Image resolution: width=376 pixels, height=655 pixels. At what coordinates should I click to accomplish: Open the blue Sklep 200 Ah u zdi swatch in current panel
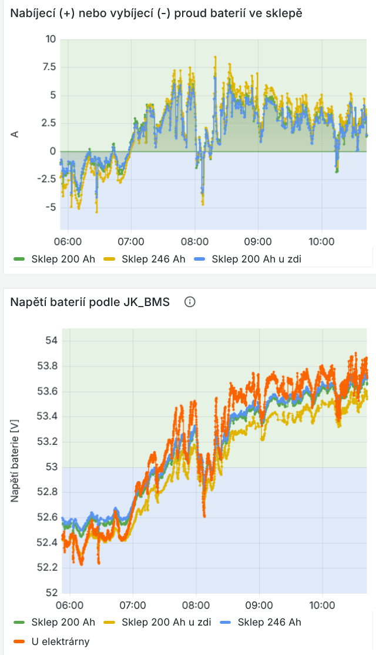200,259
